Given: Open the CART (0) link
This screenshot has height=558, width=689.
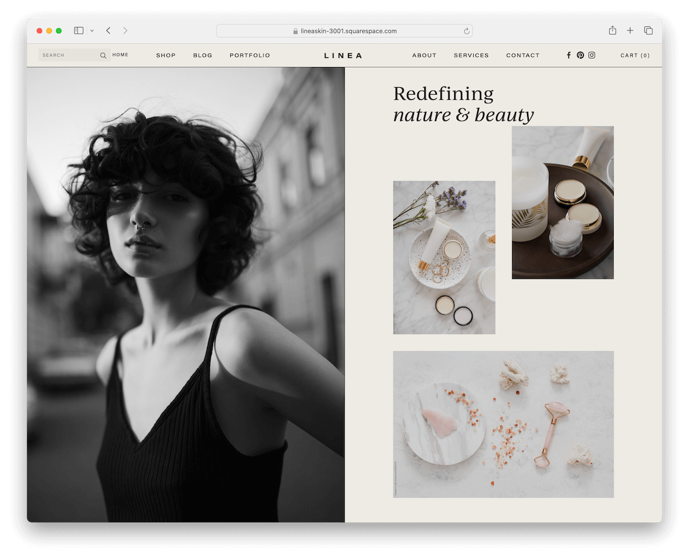Looking at the screenshot, I should (635, 55).
